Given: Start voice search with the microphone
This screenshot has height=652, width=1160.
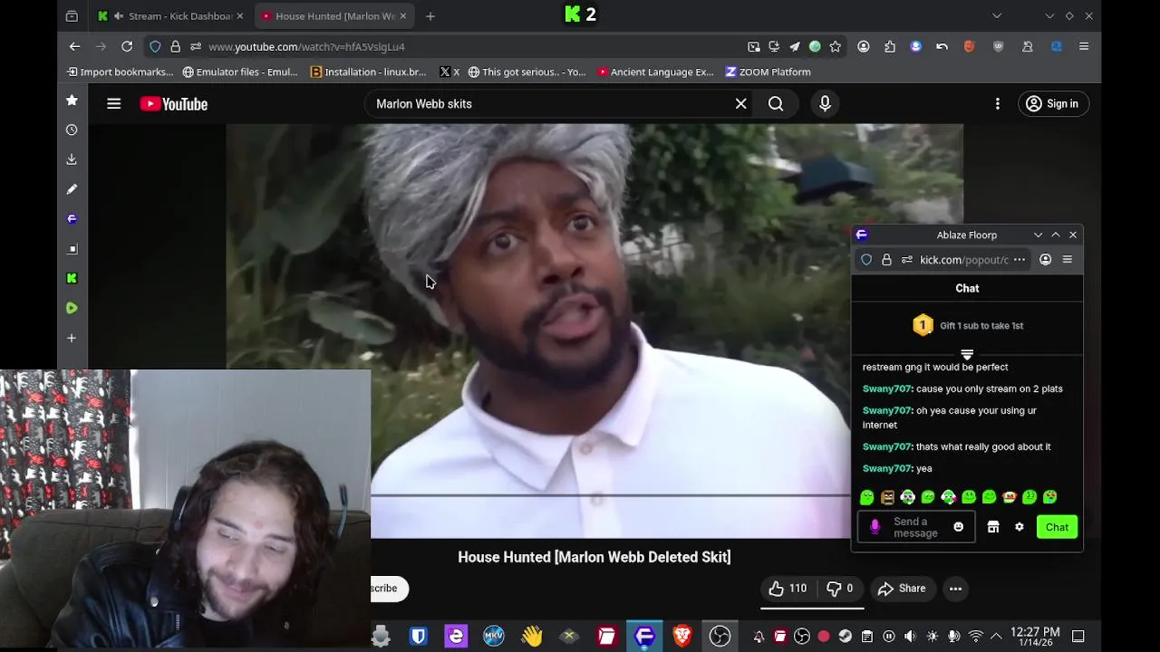Looking at the screenshot, I should point(825,104).
